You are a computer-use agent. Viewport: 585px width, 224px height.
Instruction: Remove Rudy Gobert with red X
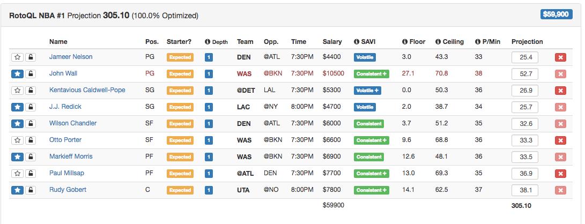coord(560,190)
